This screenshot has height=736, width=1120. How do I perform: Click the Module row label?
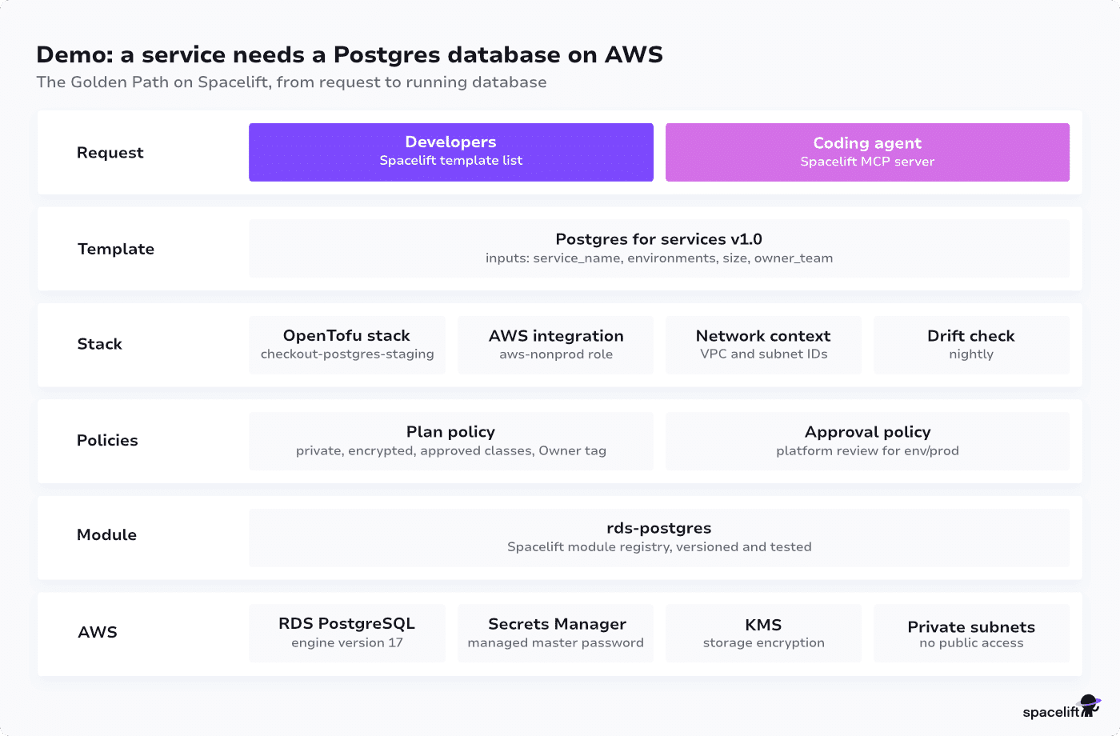pyautogui.click(x=107, y=534)
